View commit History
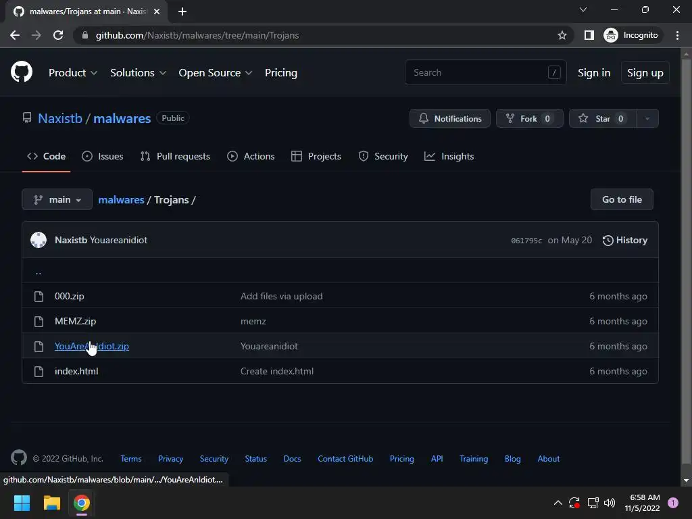 (625, 240)
